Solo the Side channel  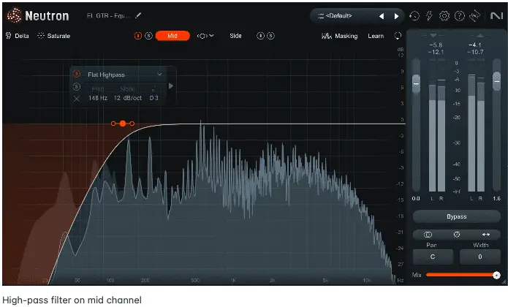(x=271, y=36)
